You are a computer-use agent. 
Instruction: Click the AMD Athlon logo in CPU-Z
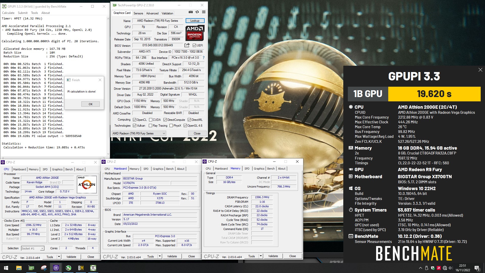[87, 185]
